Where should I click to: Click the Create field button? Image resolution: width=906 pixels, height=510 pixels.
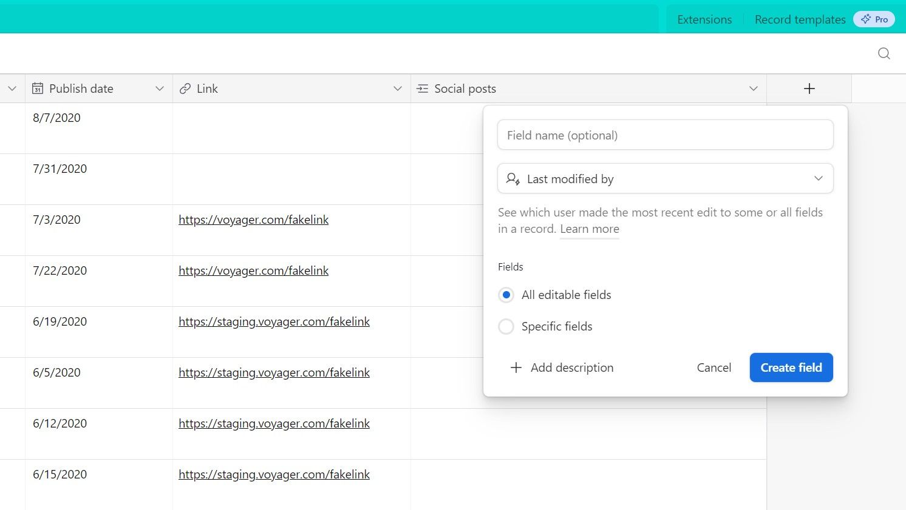(791, 367)
